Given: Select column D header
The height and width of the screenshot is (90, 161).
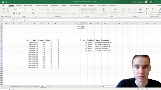Looking at the screenshot, I should tap(27, 23).
